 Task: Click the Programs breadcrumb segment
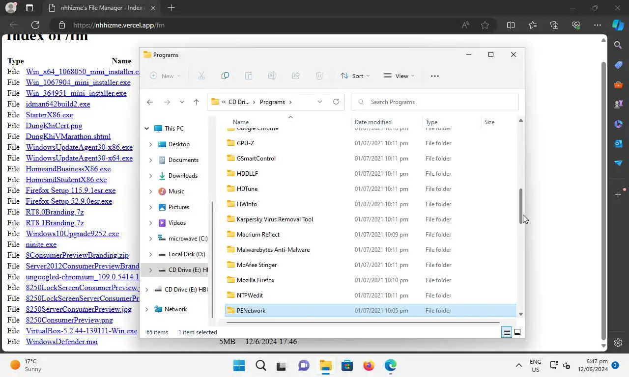(x=272, y=102)
